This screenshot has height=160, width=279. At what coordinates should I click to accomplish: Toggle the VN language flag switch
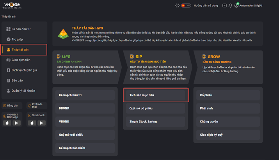pos(186,5)
